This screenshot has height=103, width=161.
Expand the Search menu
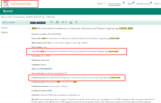[x=101, y=4]
